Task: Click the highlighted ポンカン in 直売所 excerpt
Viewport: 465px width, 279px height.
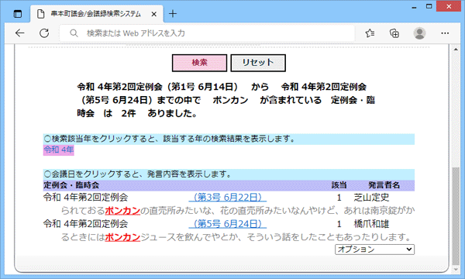Action: [122, 211]
